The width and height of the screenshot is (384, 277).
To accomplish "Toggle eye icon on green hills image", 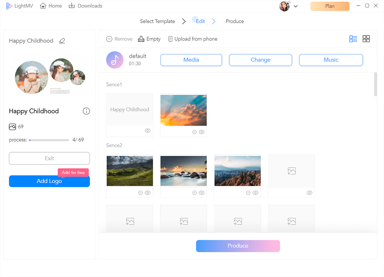I will 148,193.
